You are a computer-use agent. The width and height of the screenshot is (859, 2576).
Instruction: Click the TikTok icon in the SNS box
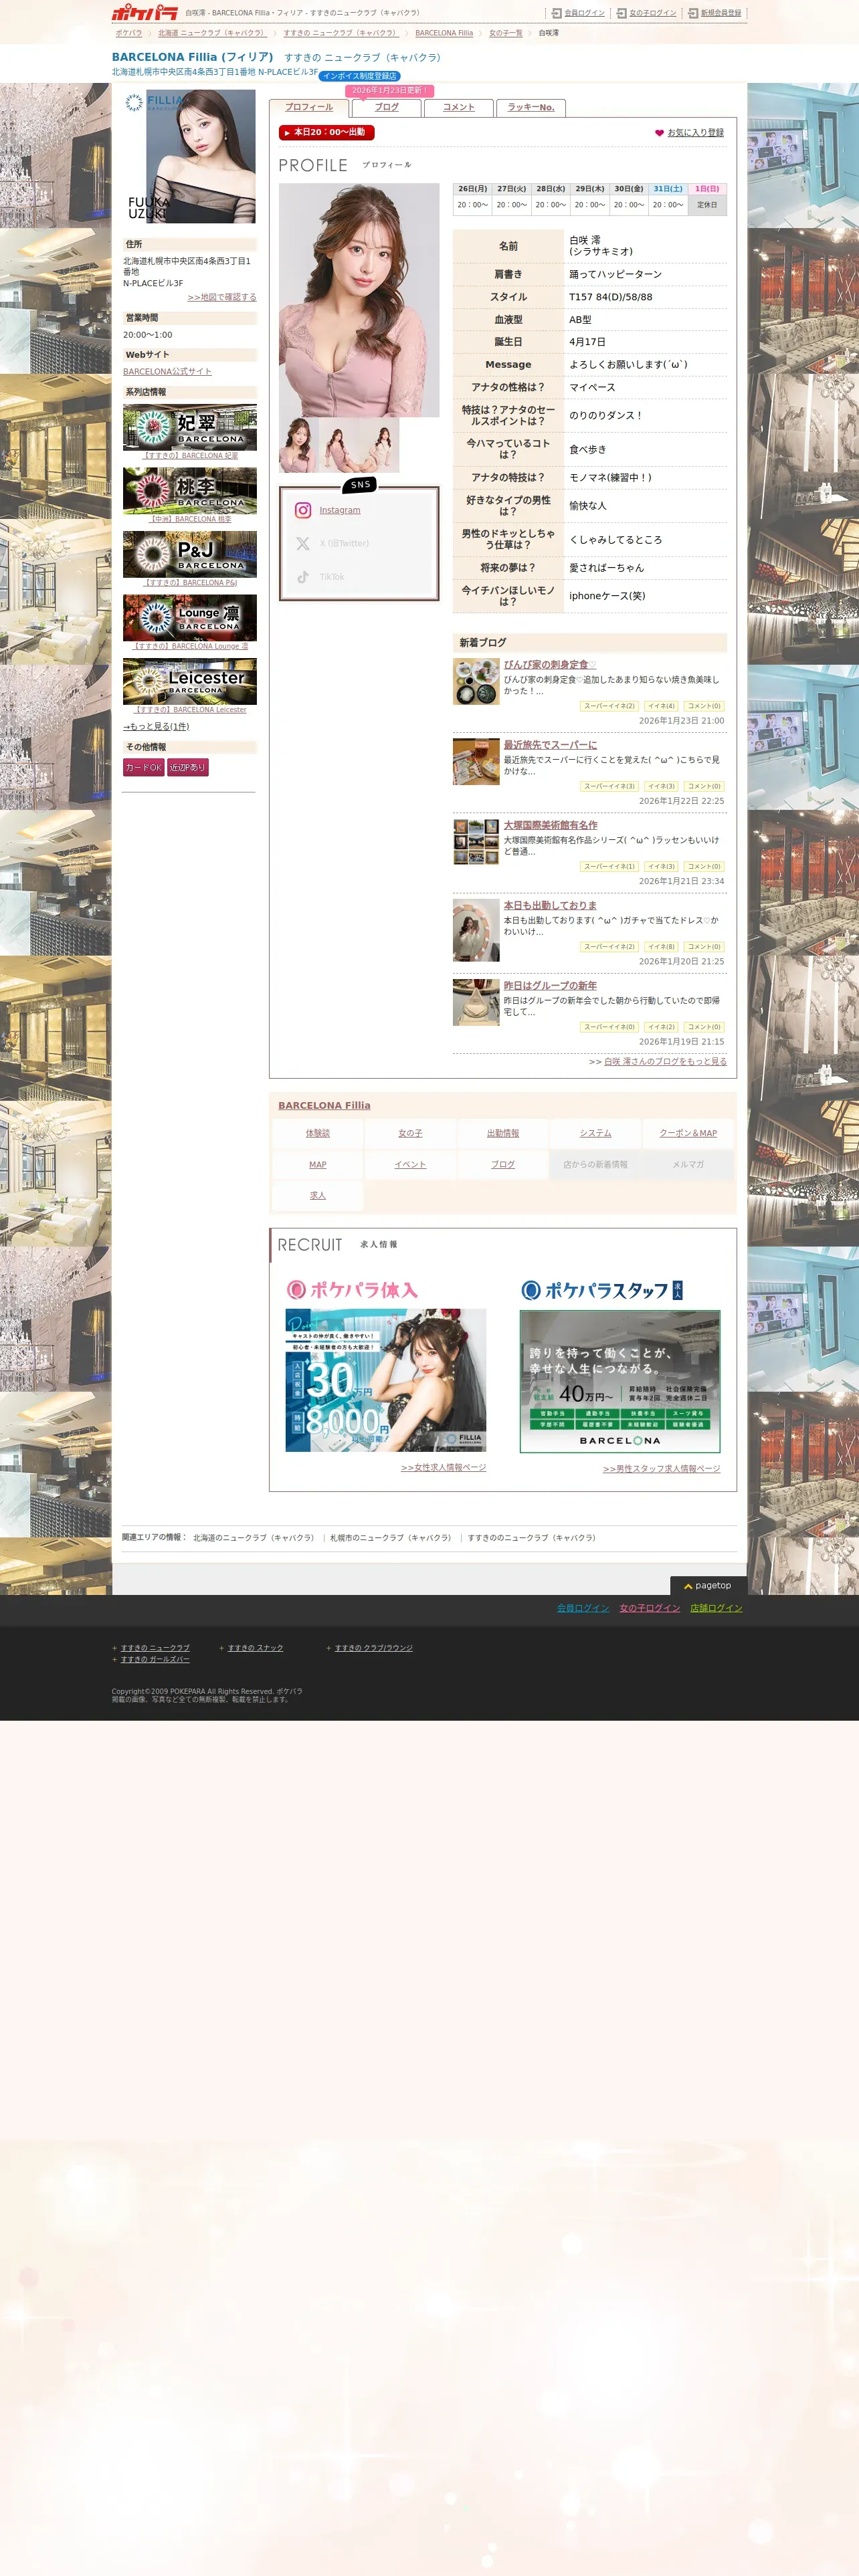(303, 577)
